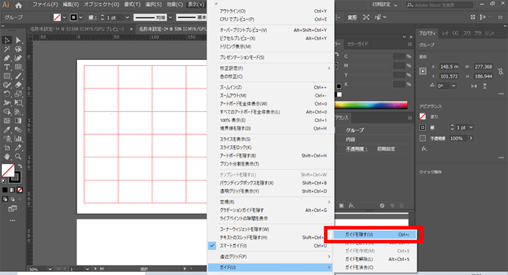Open the zoom level dropdown at 50%

point(49,269)
